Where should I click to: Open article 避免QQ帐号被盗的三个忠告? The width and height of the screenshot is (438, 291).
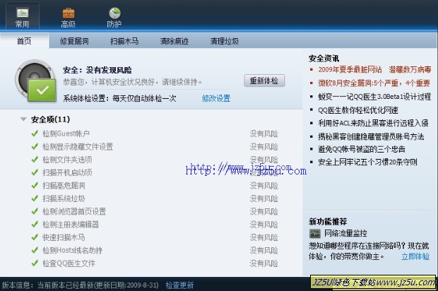(x=362, y=149)
